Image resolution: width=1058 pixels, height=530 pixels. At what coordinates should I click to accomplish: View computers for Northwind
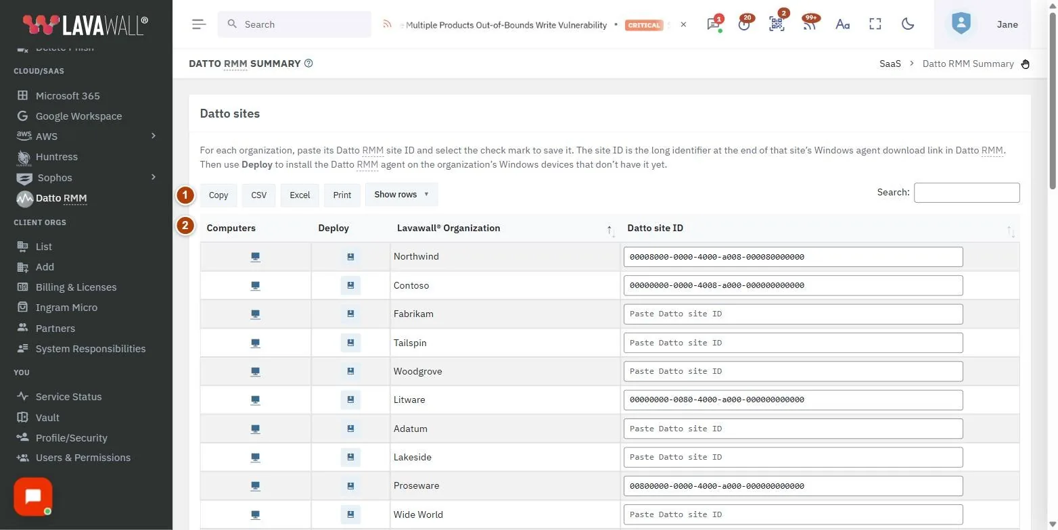pos(256,257)
